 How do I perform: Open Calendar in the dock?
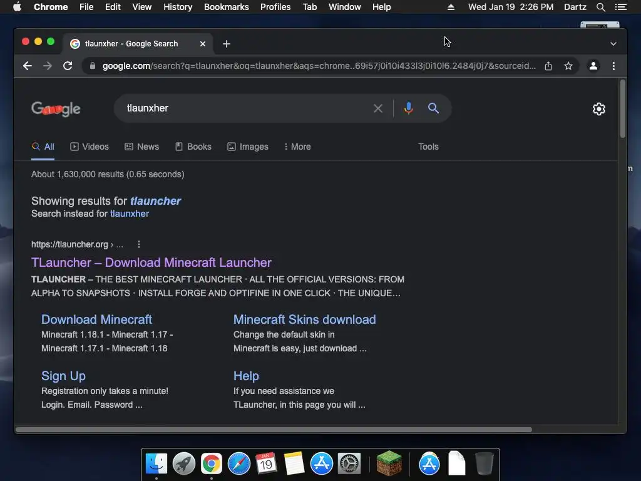(x=267, y=464)
